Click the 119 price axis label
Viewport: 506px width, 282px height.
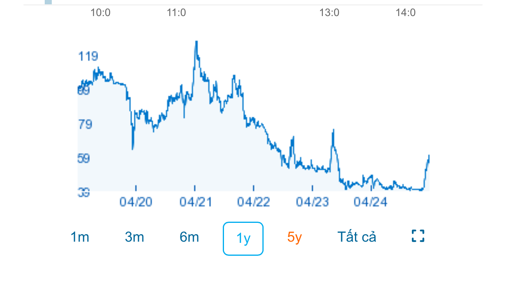(x=88, y=57)
